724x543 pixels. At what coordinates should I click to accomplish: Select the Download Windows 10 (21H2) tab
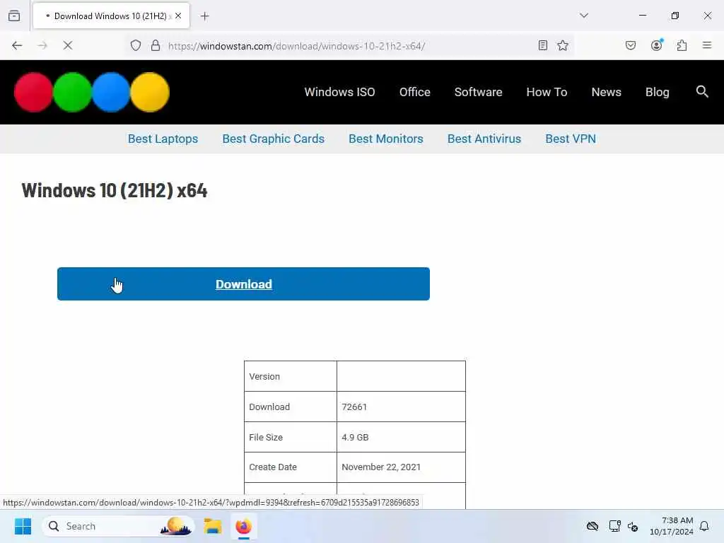(x=111, y=16)
